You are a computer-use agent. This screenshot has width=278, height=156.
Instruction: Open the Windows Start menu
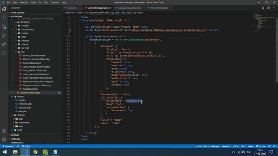point(5,152)
